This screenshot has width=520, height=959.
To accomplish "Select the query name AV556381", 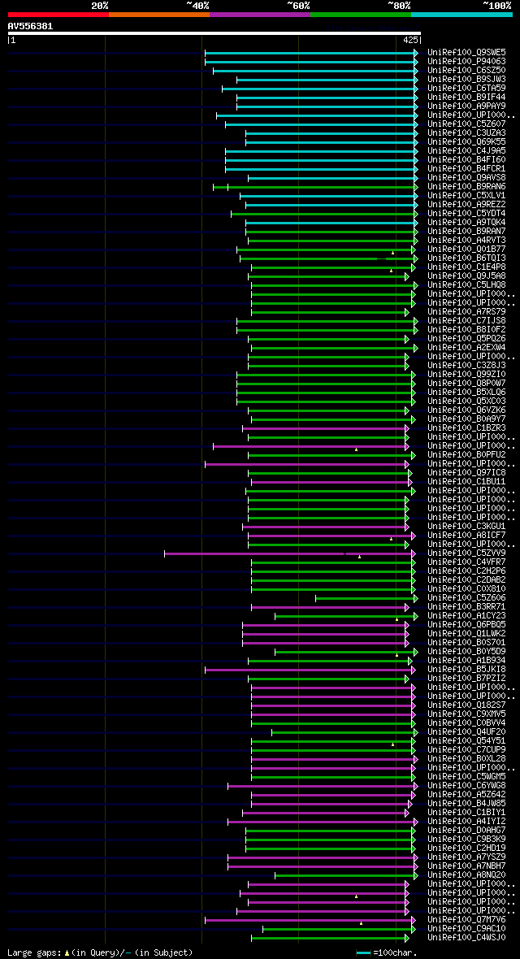I will [30, 26].
